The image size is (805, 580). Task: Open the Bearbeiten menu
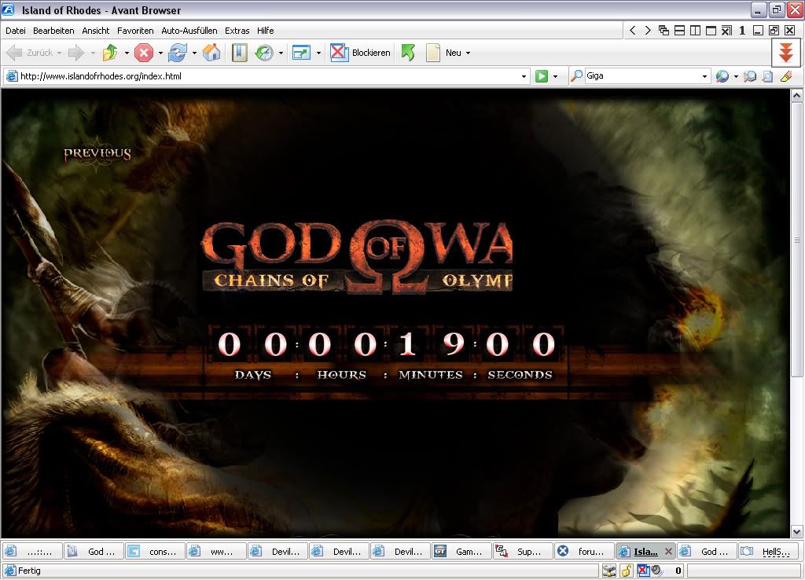click(53, 31)
